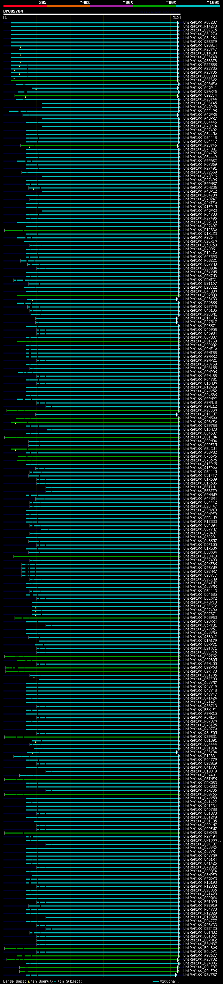This screenshot has width=223, height=984.
Task: Select the UniRef100_A4QPK8 label
Action: click(200, 107)
